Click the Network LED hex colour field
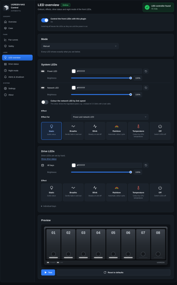The width and height of the screenshot is (177, 285). click(107, 88)
